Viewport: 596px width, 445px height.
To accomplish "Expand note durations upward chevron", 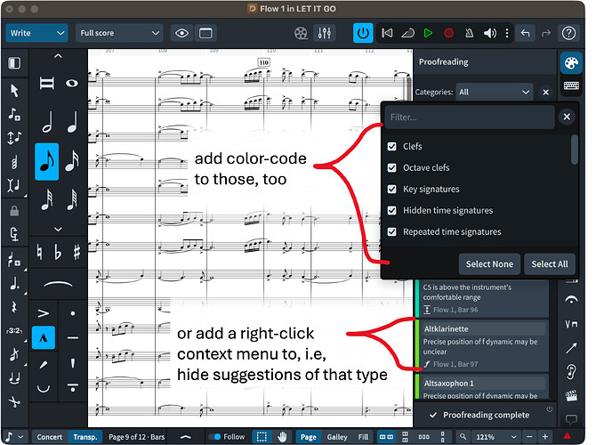I will (x=58, y=56).
